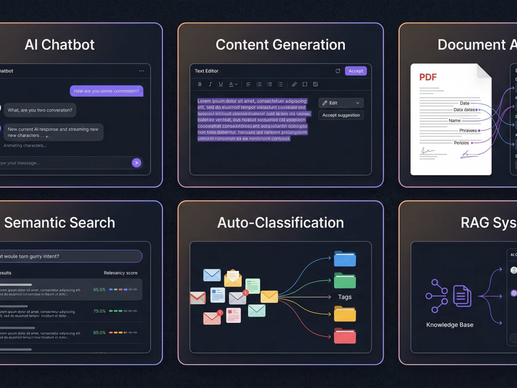Select the green document icon

click(253, 286)
